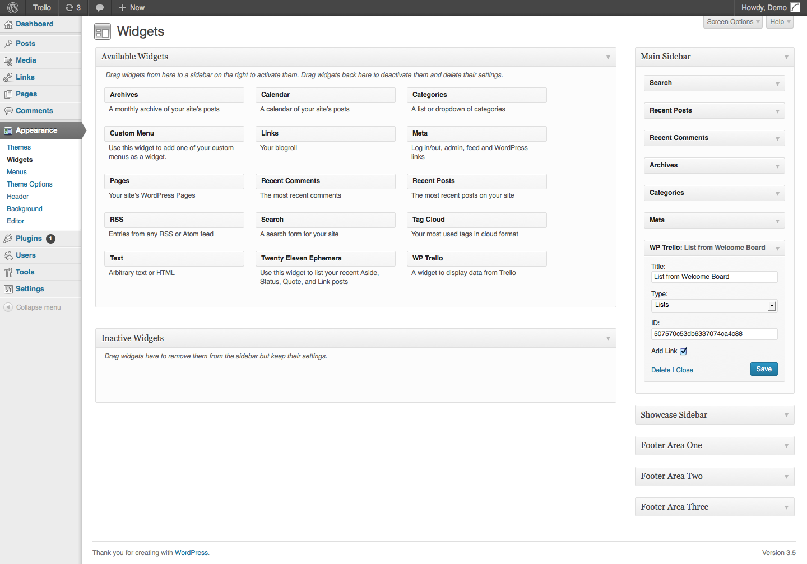This screenshot has height=564, width=807.
Task: Collapse the Main Sidebar panel arrow
Action: [786, 57]
